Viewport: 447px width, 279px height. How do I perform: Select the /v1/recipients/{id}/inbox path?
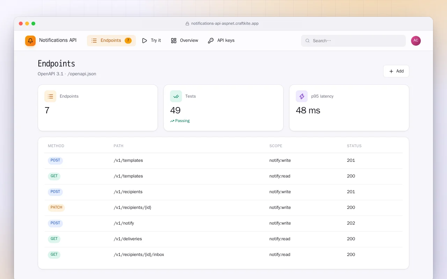click(139, 255)
